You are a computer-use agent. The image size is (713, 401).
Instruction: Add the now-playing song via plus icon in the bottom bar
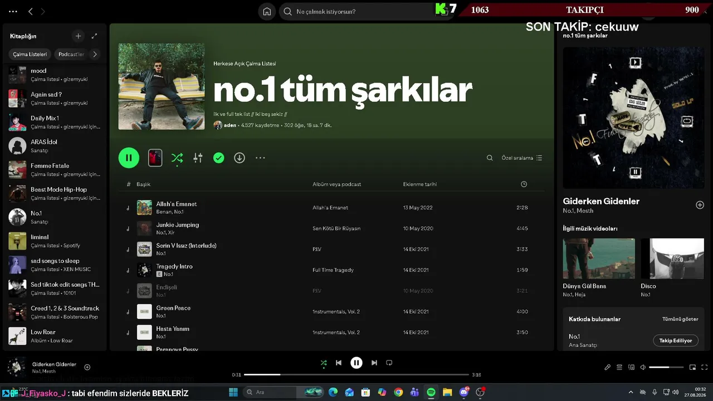87,367
